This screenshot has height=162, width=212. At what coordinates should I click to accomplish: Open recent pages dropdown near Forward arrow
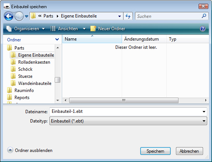pyautogui.click(x=27, y=16)
